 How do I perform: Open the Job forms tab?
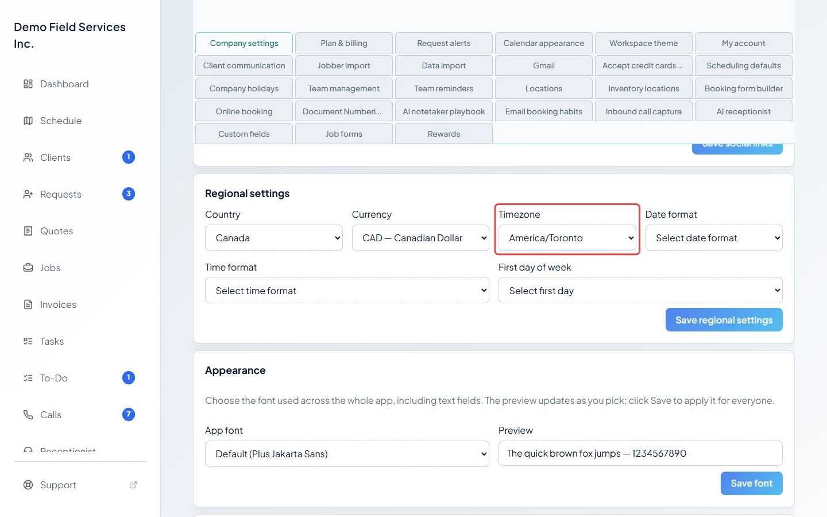pos(344,134)
